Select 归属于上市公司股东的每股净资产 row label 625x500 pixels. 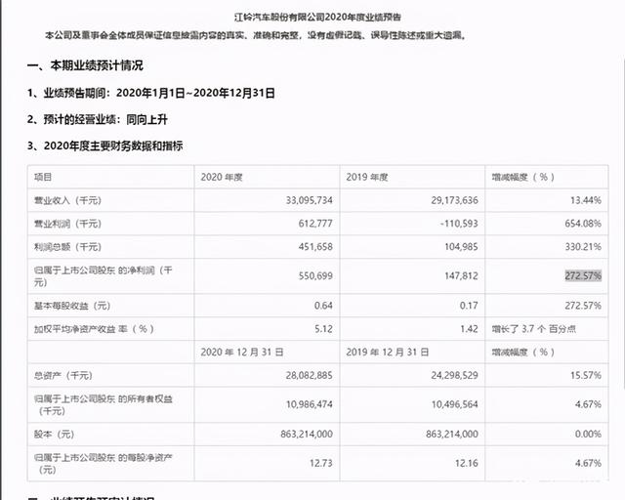tap(103, 463)
